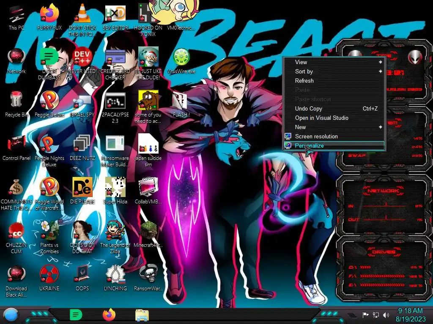Choose Open in Visual Studio

pos(334,118)
